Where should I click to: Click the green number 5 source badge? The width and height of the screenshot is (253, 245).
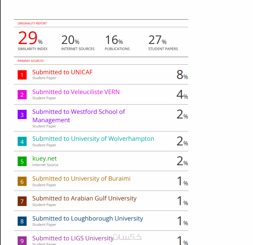click(x=22, y=161)
